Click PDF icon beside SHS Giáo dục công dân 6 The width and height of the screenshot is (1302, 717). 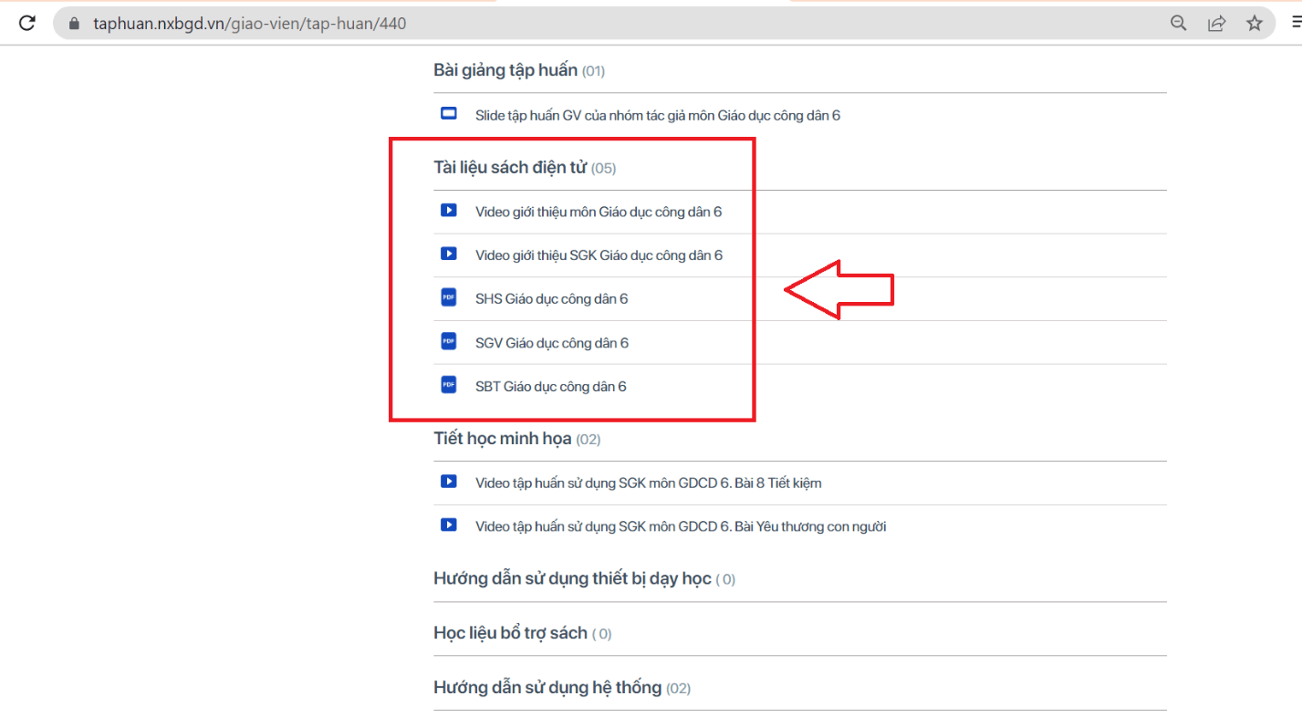coord(448,297)
